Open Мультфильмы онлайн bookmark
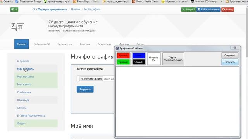Viewport: 248px width, 139px height. pos(175,2)
